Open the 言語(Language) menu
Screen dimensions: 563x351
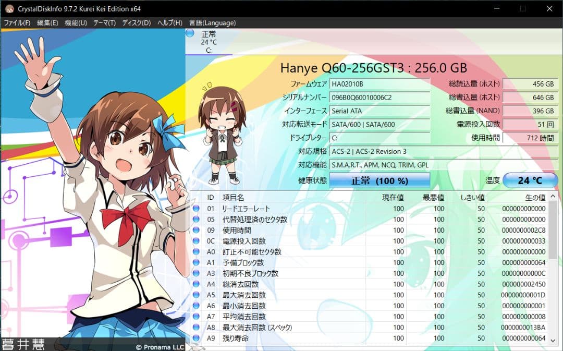213,22
